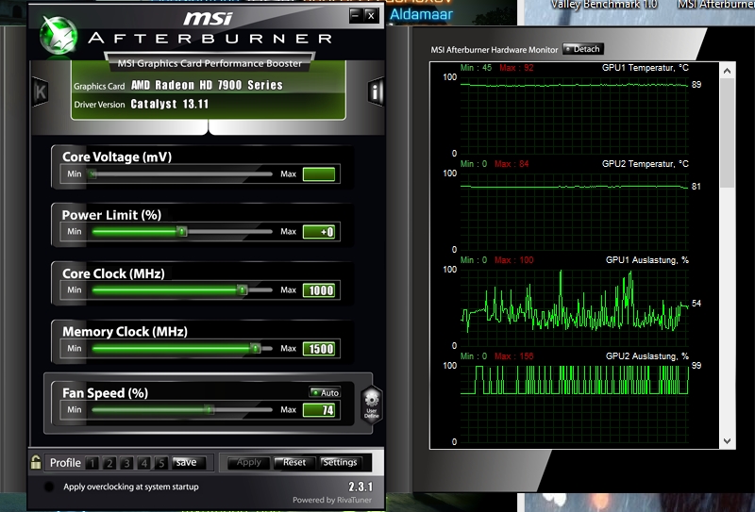This screenshot has width=755, height=512.
Task: Click the GPU1 Auslastung graph
Action: pos(574,308)
